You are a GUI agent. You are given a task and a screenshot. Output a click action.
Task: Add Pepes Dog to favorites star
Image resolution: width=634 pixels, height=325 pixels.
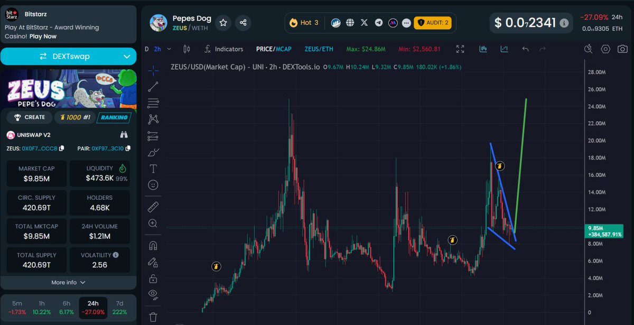(x=223, y=23)
